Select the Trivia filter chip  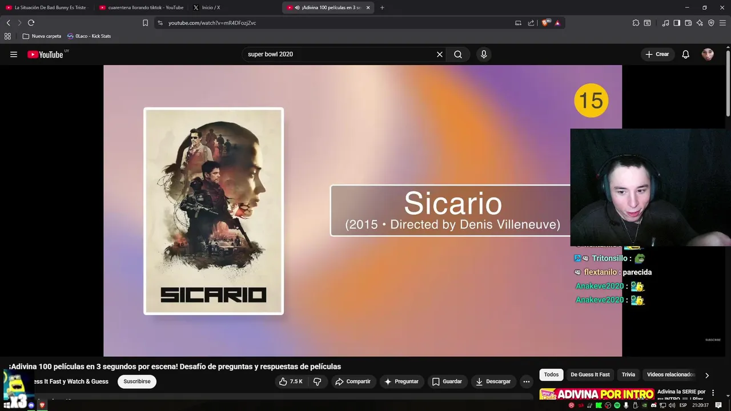(628, 374)
